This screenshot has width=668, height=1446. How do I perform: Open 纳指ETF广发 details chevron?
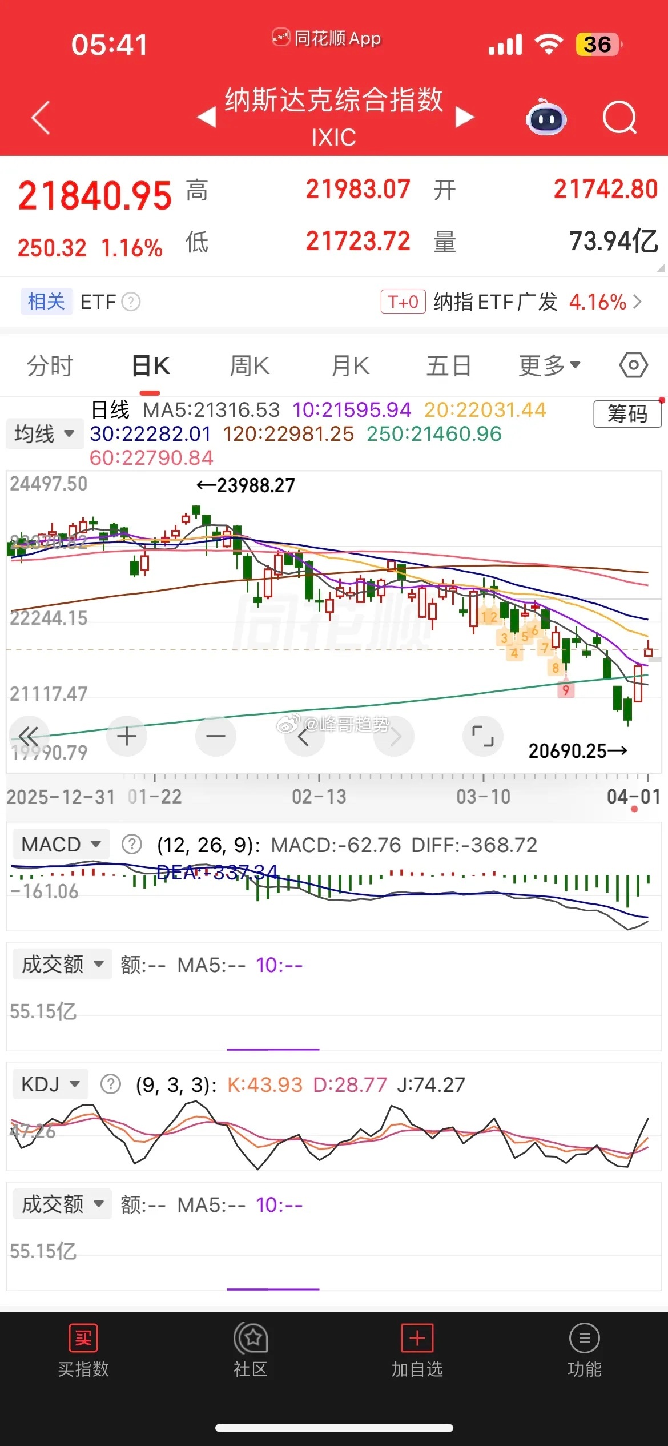(638, 302)
